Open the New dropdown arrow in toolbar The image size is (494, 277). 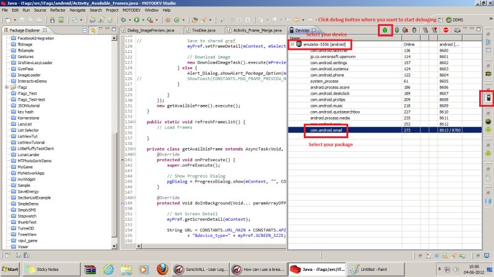[15, 20]
